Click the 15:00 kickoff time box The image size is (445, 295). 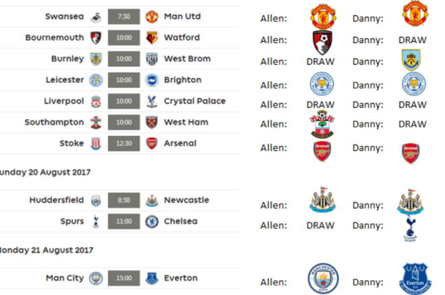(123, 278)
